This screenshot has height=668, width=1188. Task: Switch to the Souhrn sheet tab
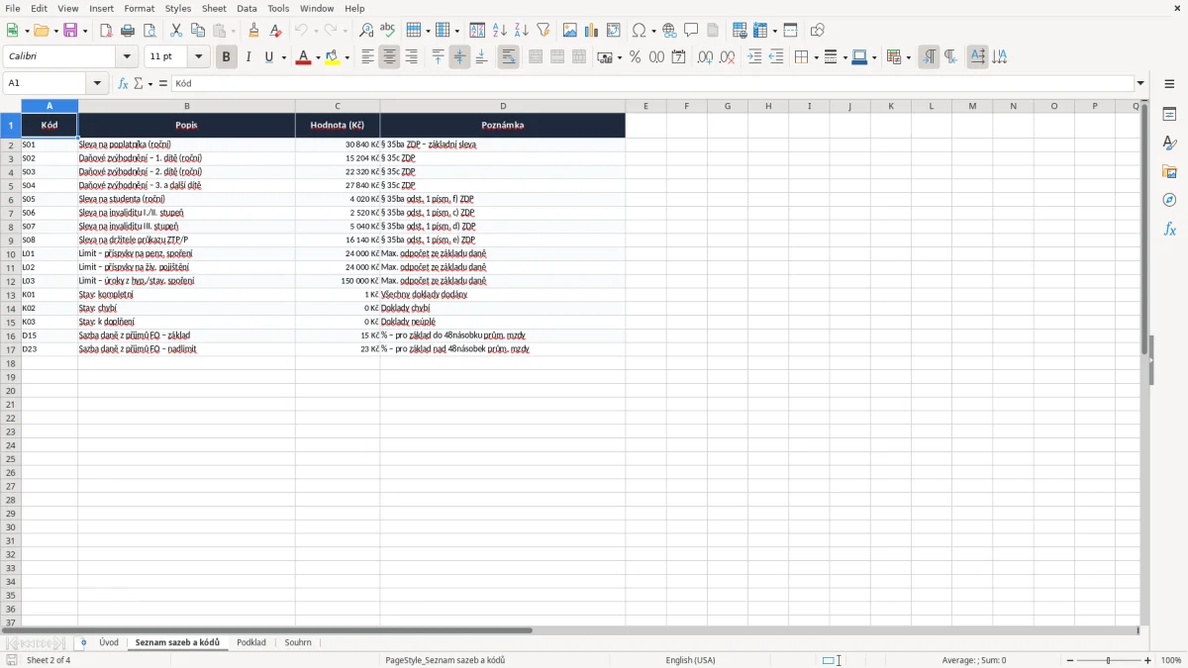click(298, 642)
